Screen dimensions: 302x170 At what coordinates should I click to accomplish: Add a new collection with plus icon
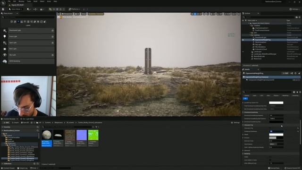pyautogui.click(x=34, y=164)
